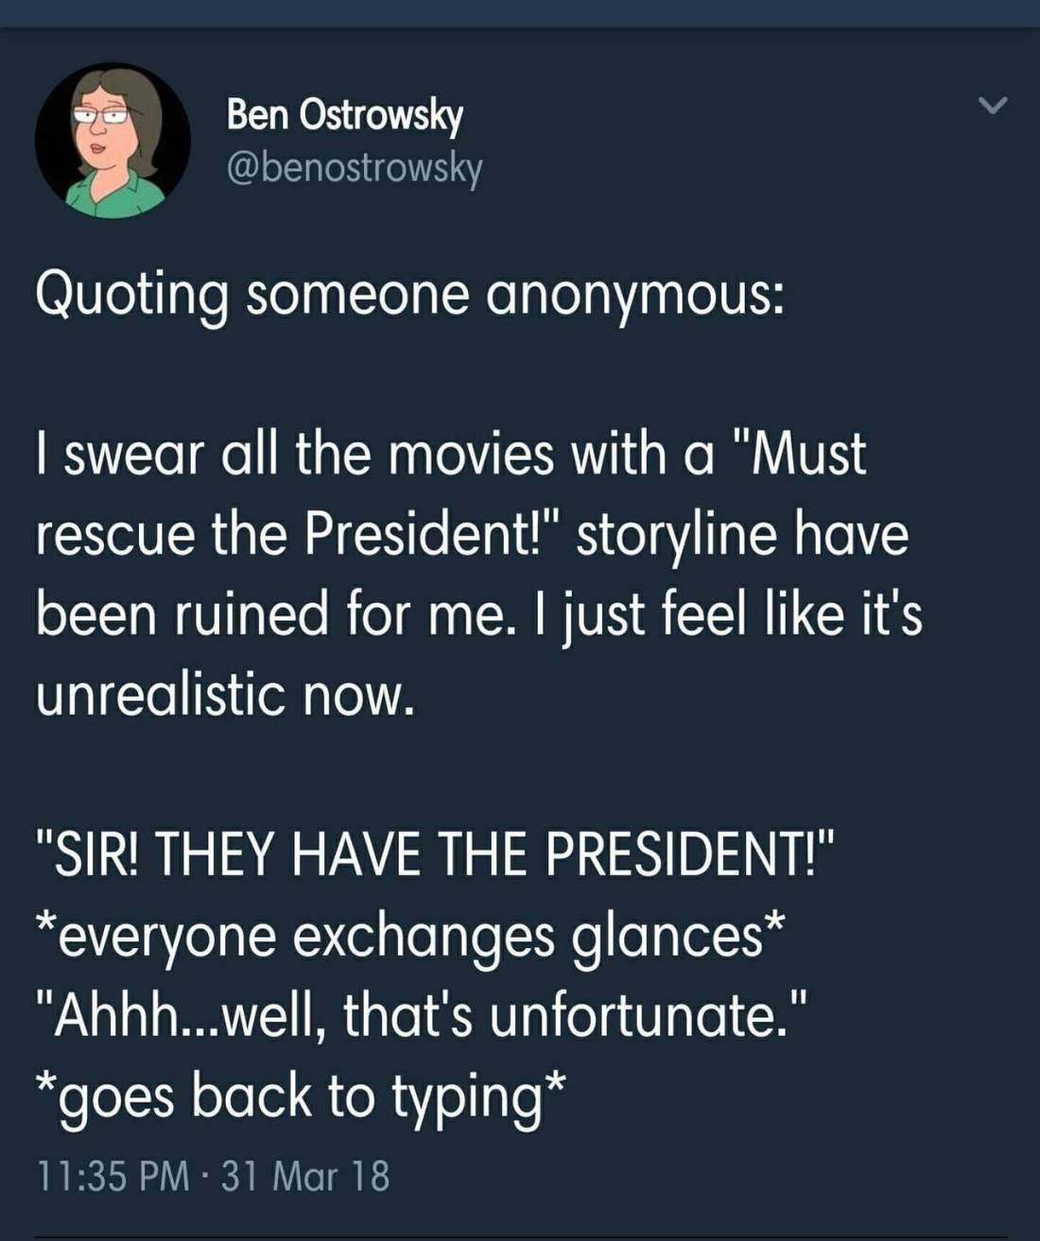This screenshot has height=1241, width=1040.
Task: Click the "Ahhh...well, that's unfortunate." line
Action: [x=422, y=1015]
